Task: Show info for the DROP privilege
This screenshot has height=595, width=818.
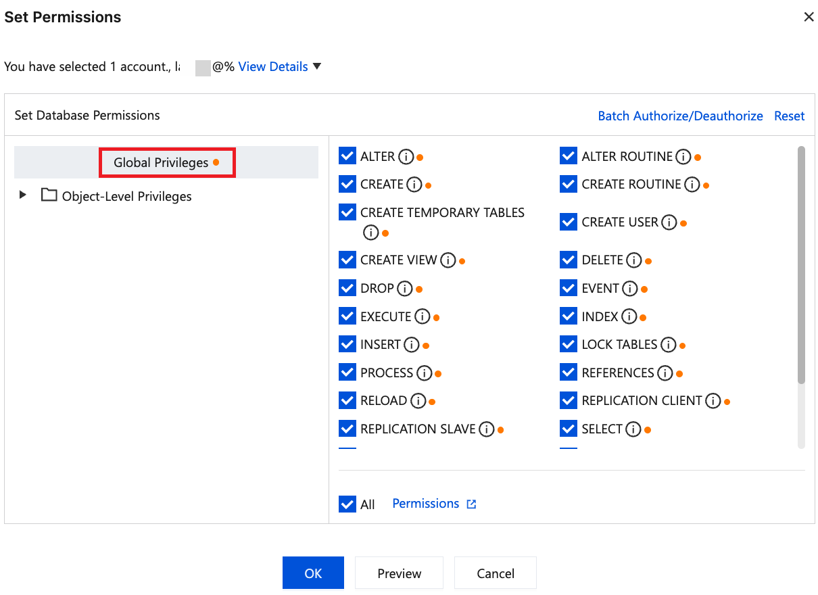Action: coord(405,289)
